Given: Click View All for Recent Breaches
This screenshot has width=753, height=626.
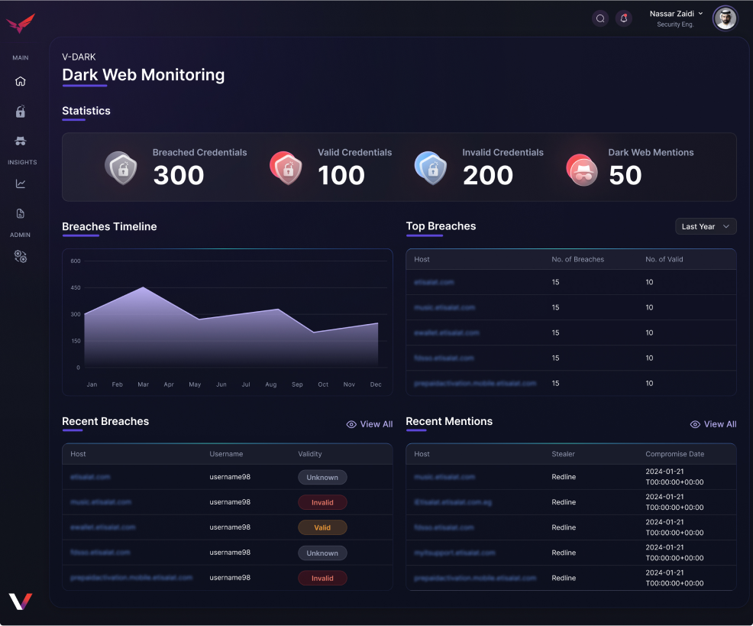Looking at the screenshot, I should coord(370,424).
